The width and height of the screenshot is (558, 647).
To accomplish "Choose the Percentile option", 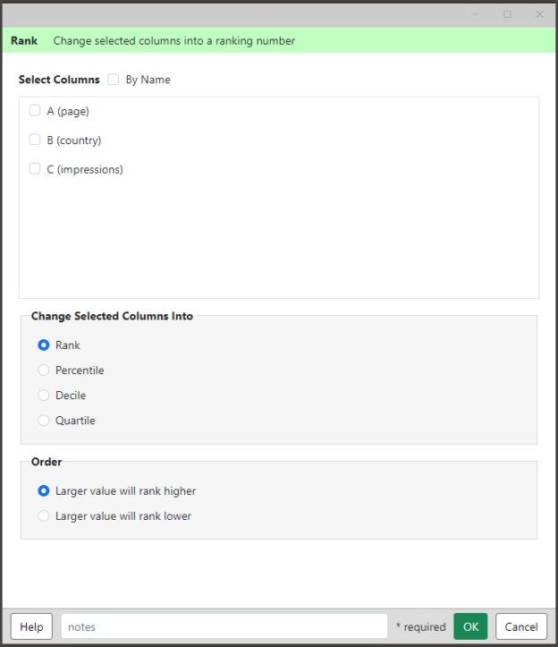I will pos(44,370).
